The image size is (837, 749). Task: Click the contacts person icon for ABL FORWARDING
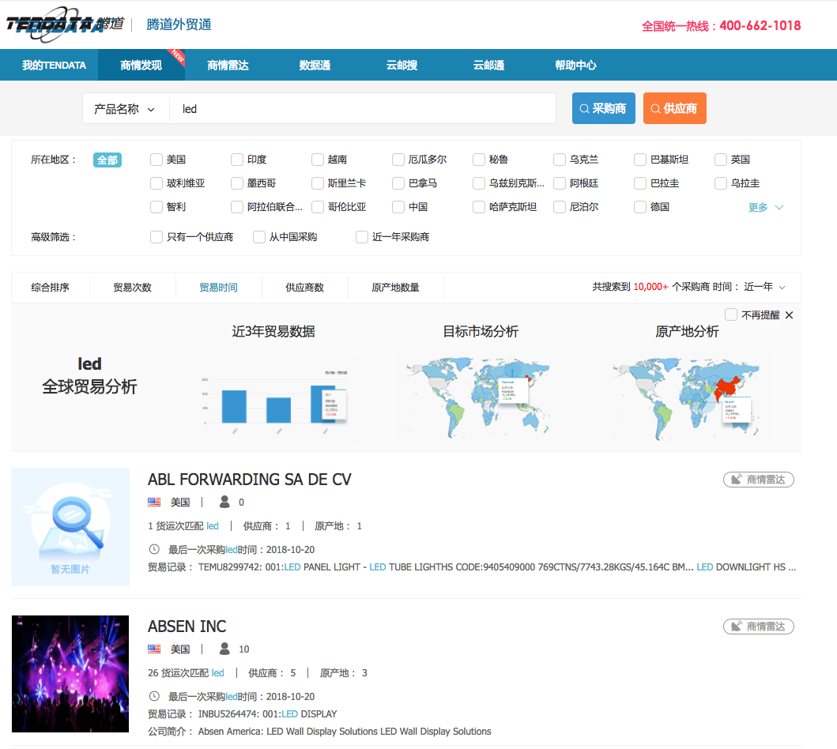click(224, 502)
